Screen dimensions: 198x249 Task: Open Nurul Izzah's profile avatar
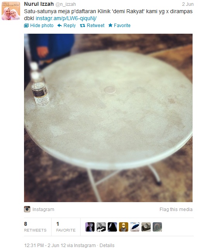(11, 11)
